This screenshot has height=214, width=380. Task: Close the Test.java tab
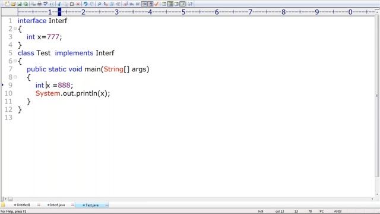[107, 205]
